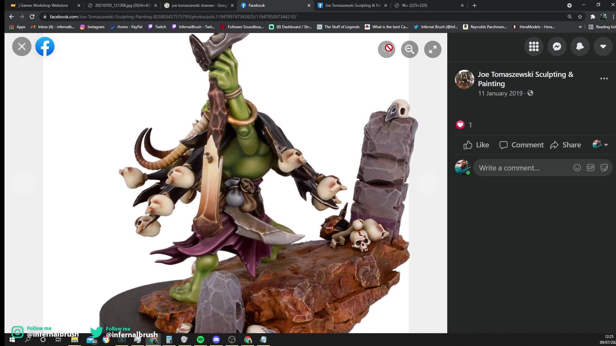Open Chrome profile avatar
This screenshot has height=346, width=616.
pyautogui.click(x=603, y=17)
